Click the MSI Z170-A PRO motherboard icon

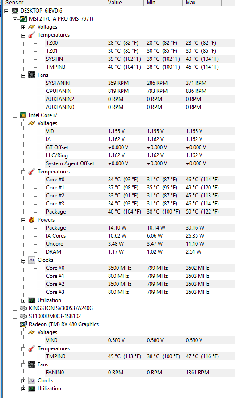[x=23, y=19]
